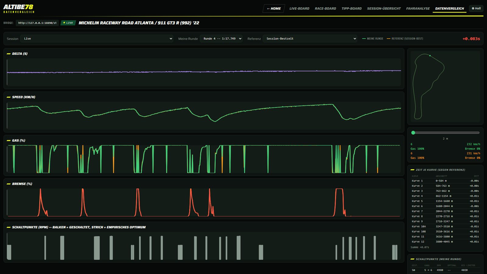The height and width of the screenshot is (274, 487).
Task: Select the DATENVERGLEICH tab
Action: click(450, 9)
